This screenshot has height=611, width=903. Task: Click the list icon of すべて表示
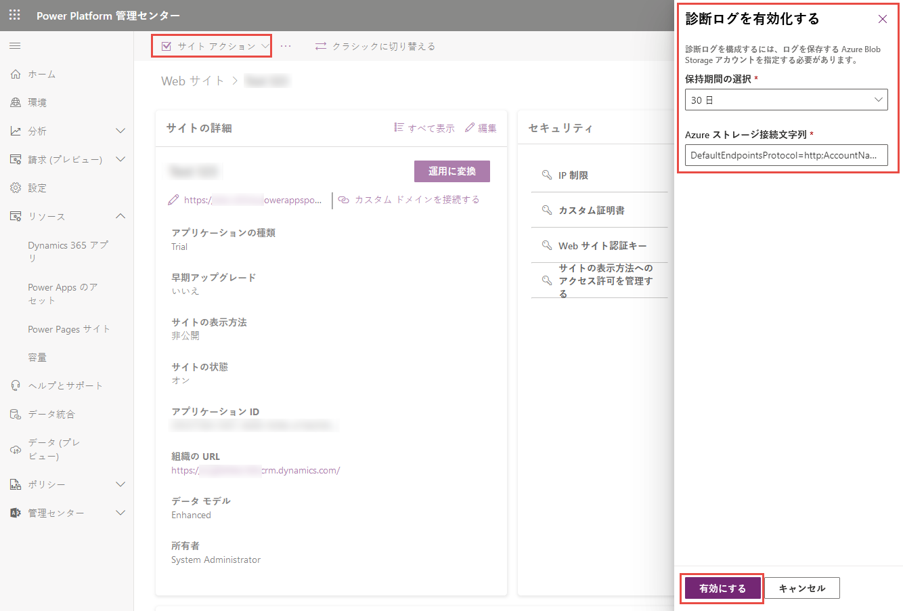pos(399,127)
